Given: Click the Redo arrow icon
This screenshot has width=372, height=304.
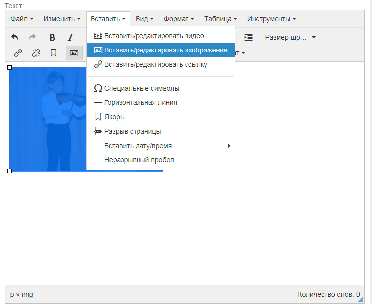Looking at the screenshot, I should 32,37.
